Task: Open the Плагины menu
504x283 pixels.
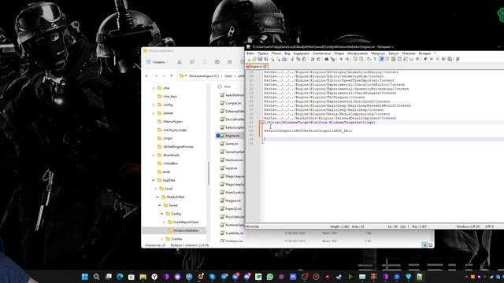Action: pos(409,53)
